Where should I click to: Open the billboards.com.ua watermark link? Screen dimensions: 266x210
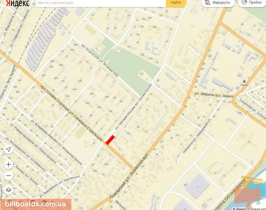35,204
